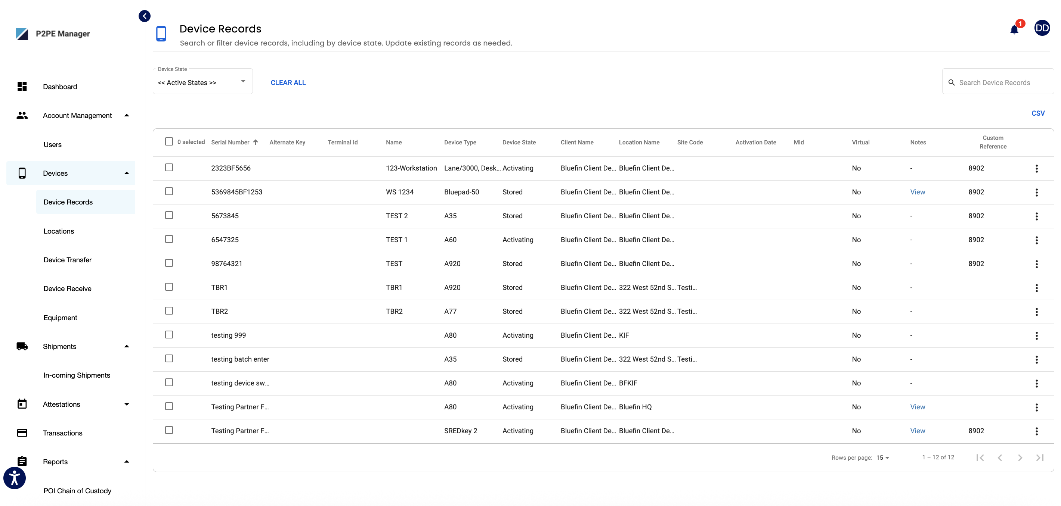1061x506 pixels.
Task: Go to the next page arrow
Action: (1020, 457)
